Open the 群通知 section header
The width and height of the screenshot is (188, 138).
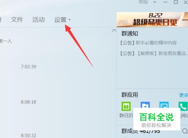point(129,34)
